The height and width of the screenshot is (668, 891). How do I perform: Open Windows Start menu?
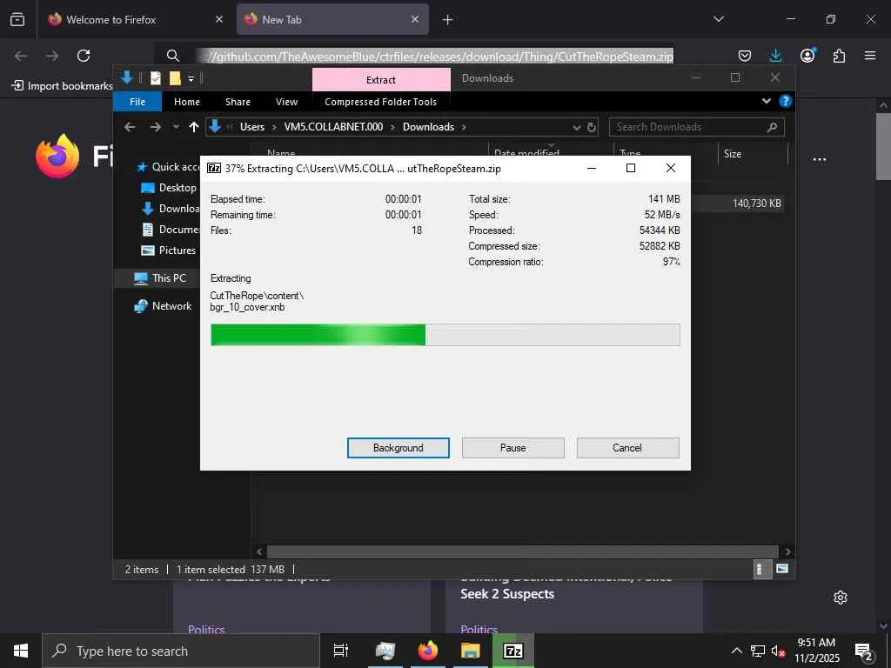click(x=21, y=651)
